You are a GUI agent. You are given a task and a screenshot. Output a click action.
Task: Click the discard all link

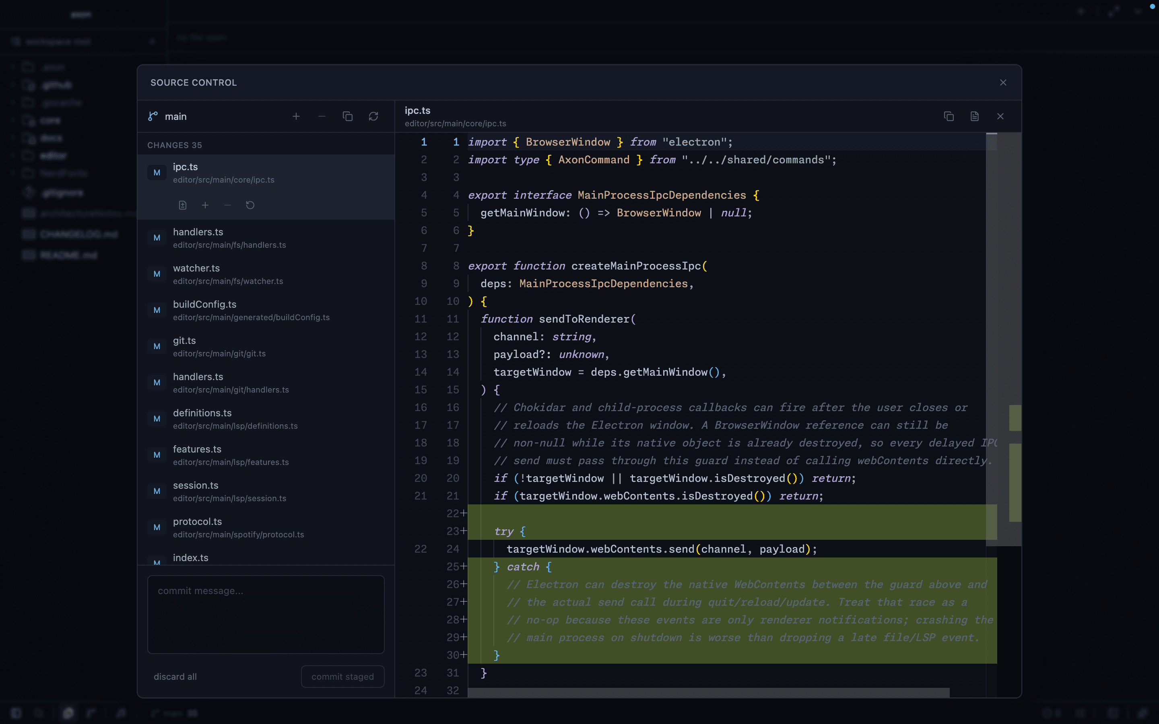tap(175, 677)
